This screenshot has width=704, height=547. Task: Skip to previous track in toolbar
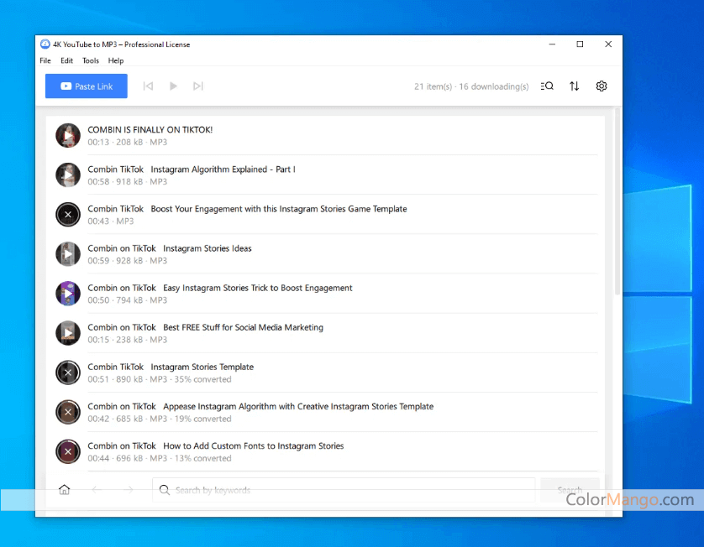(x=148, y=86)
